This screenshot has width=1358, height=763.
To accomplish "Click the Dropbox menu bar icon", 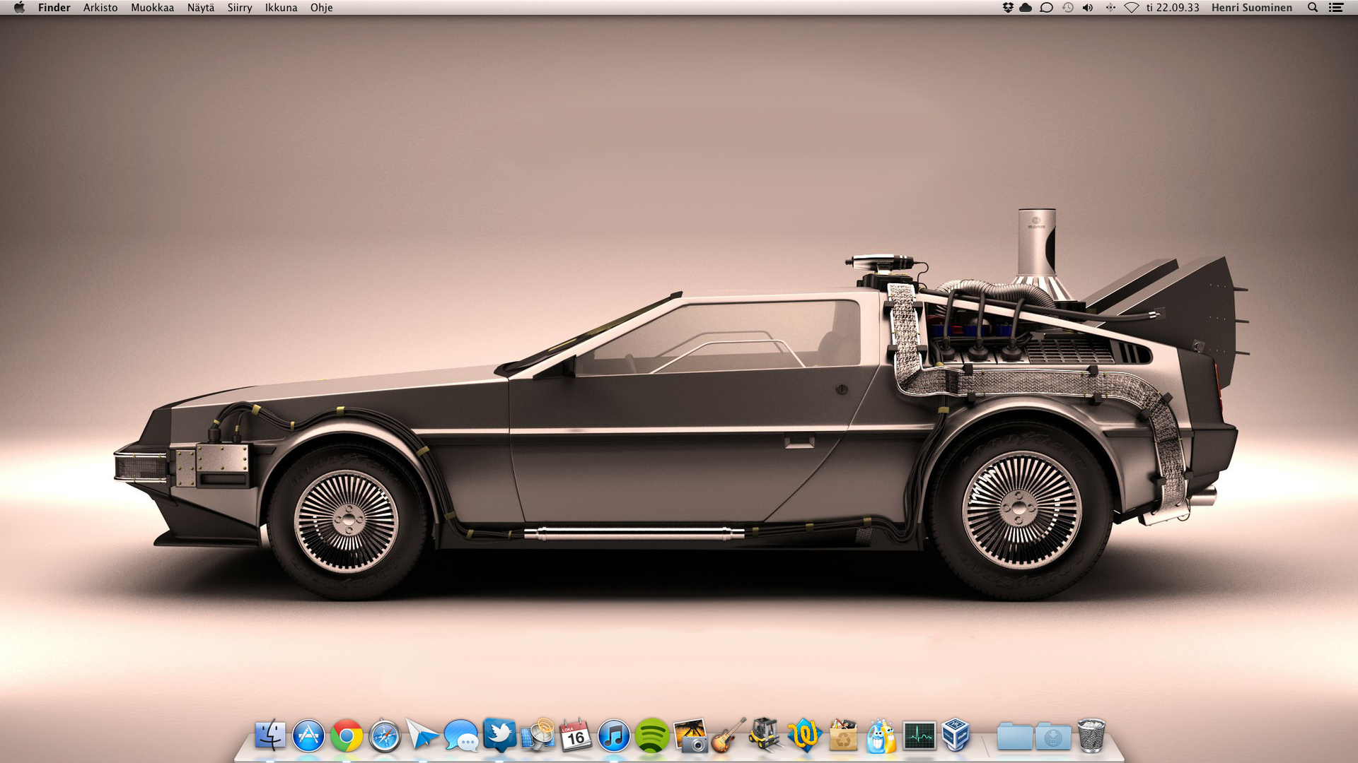I will 1008,8.
